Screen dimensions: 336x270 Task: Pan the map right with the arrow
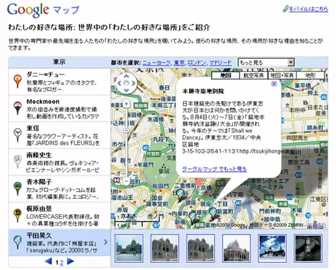[x=134, y=83]
